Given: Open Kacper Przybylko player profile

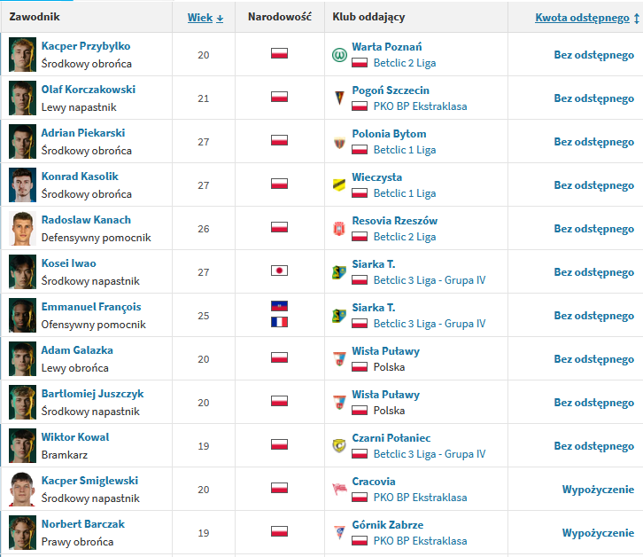Looking at the screenshot, I should click(x=86, y=46).
